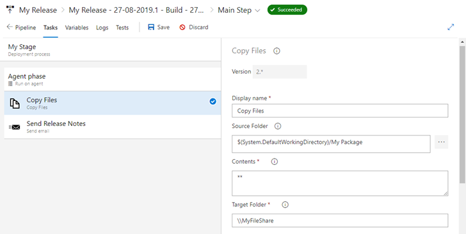This screenshot has height=234, width=466.
Task: Click the 'Copy Files' panel heading
Action: [249, 51]
